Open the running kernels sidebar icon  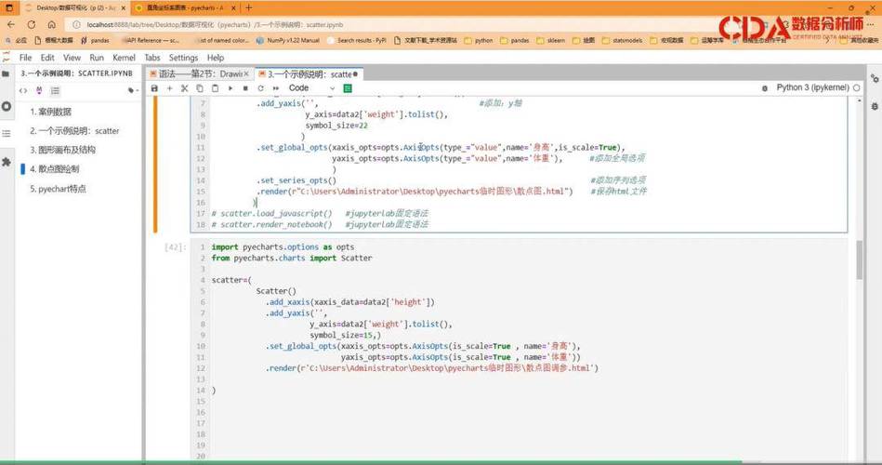(x=7, y=106)
